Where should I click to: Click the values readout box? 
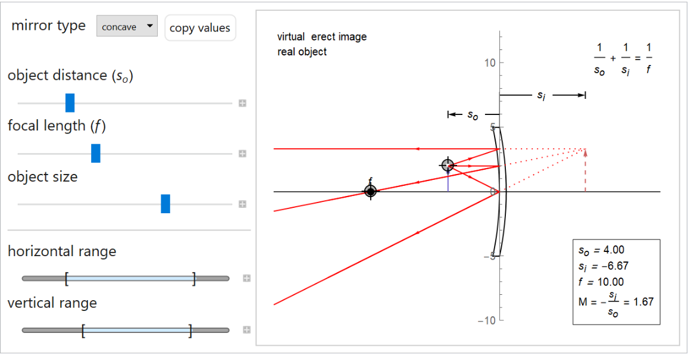[616, 282]
